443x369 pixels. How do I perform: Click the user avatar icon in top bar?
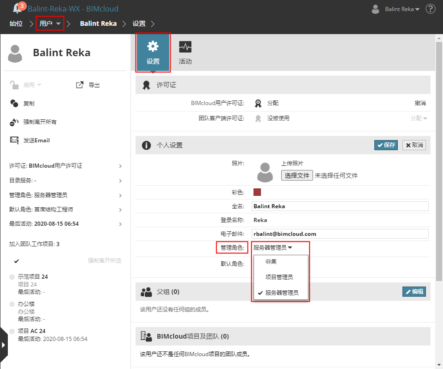pyautogui.click(x=375, y=9)
